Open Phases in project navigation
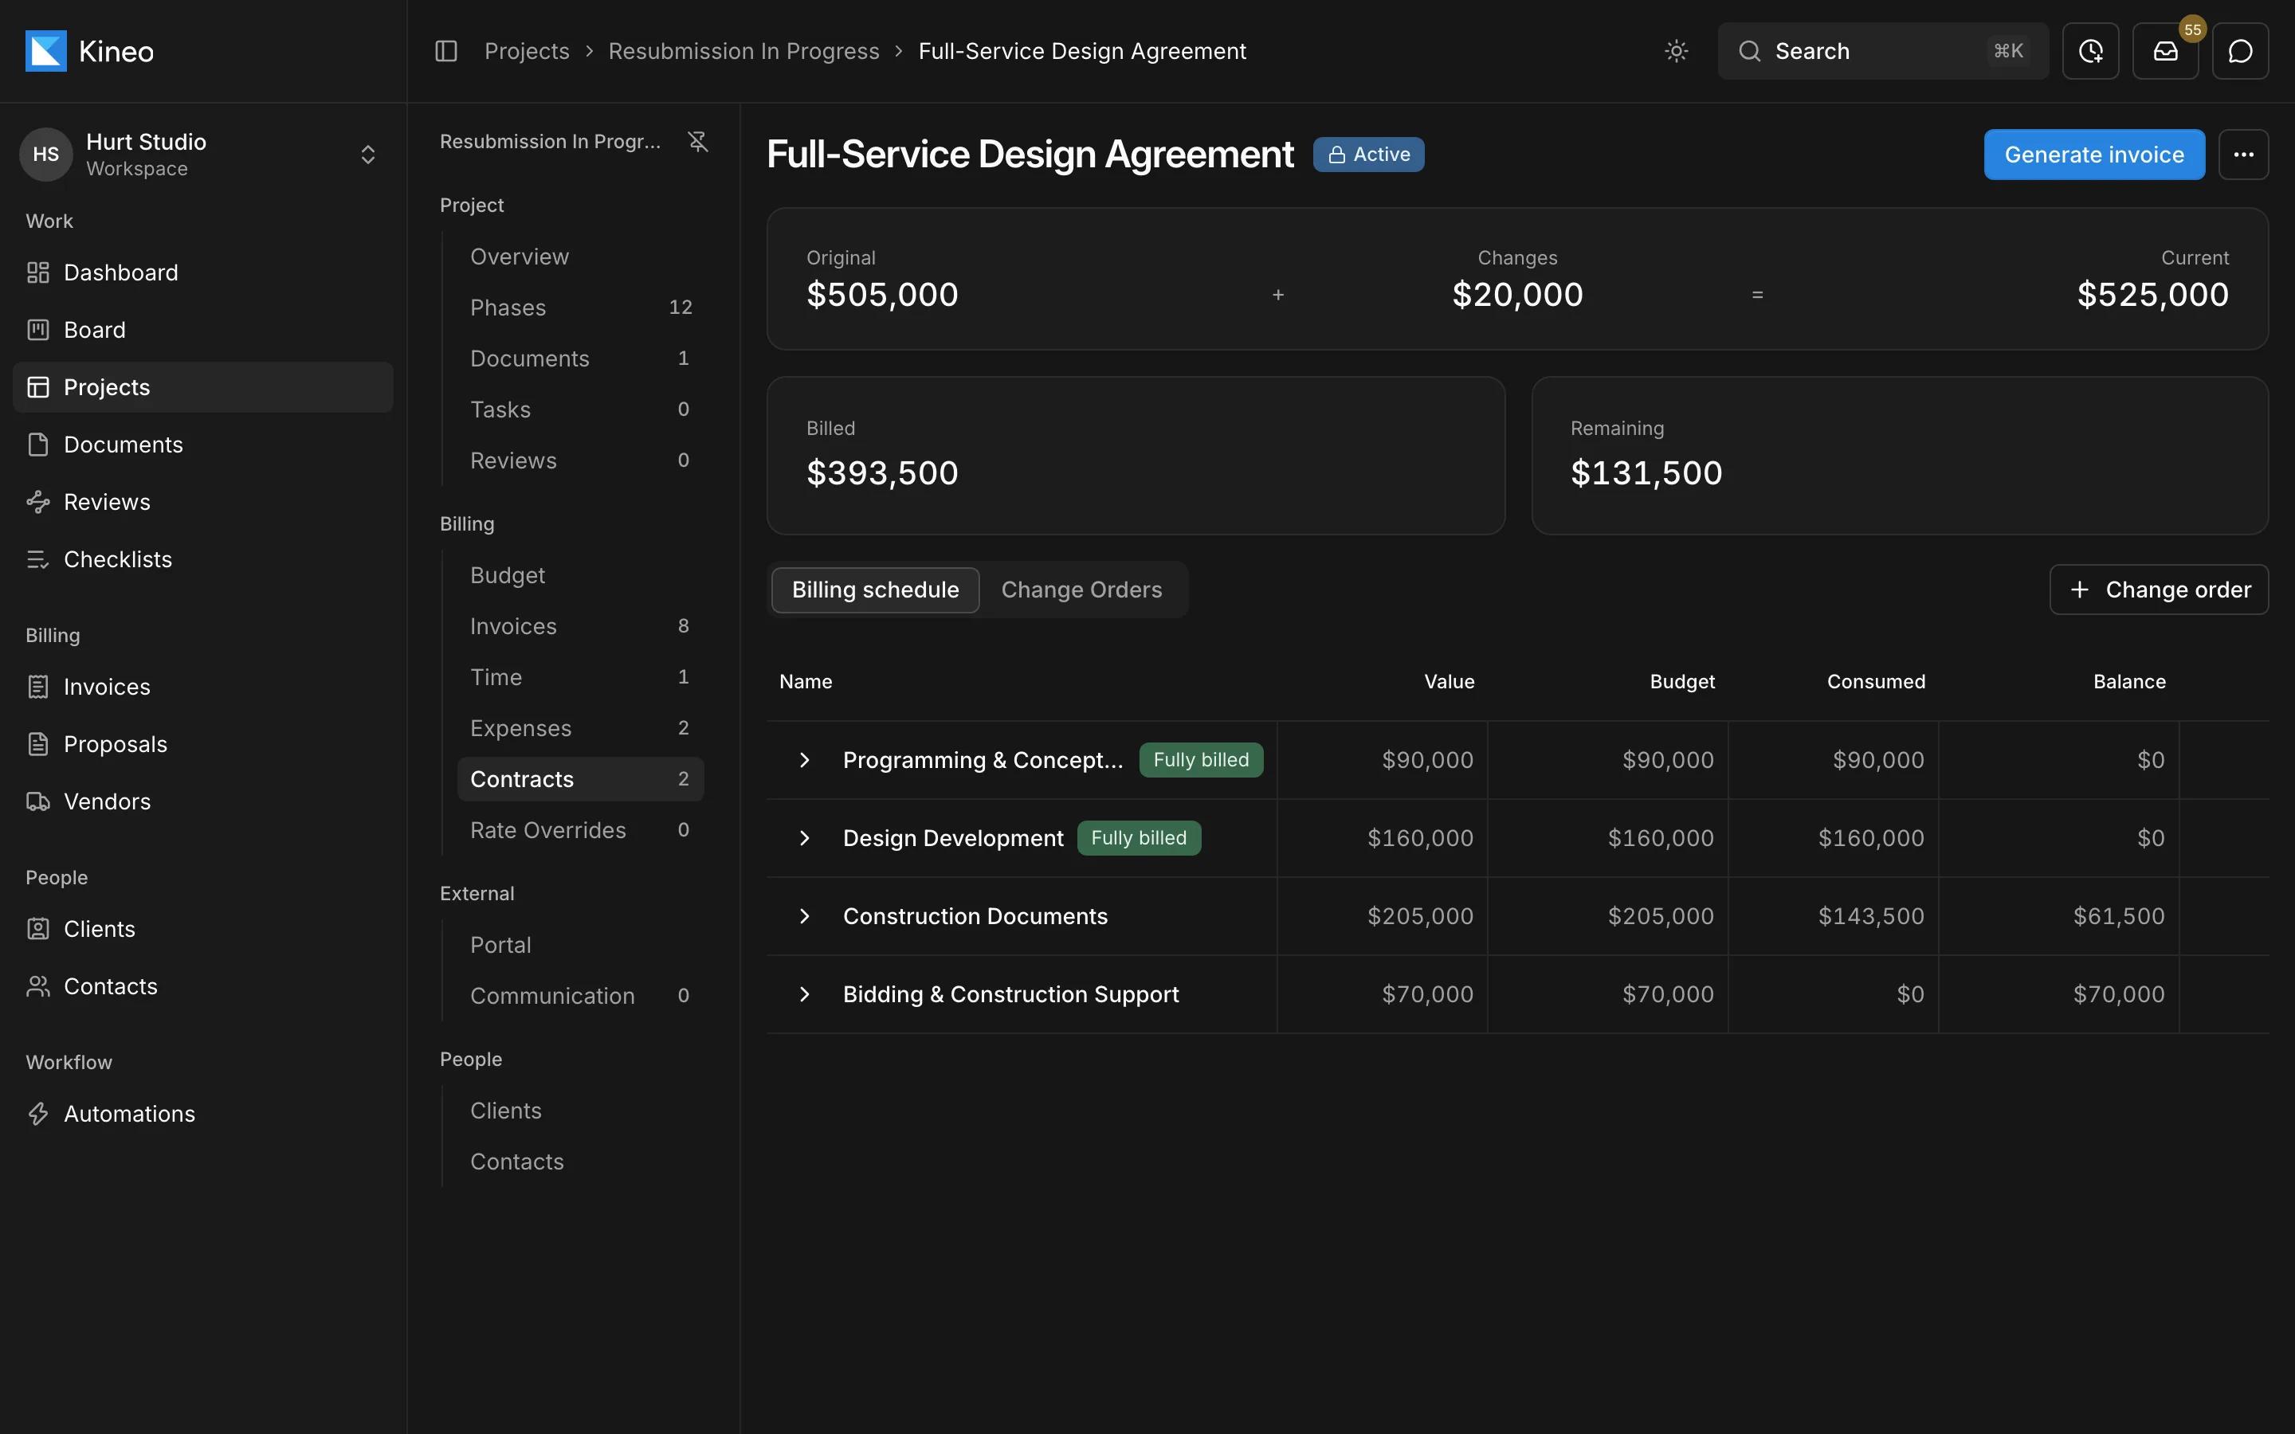Image resolution: width=2295 pixels, height=1434 pixels. [x=580, y=308]
